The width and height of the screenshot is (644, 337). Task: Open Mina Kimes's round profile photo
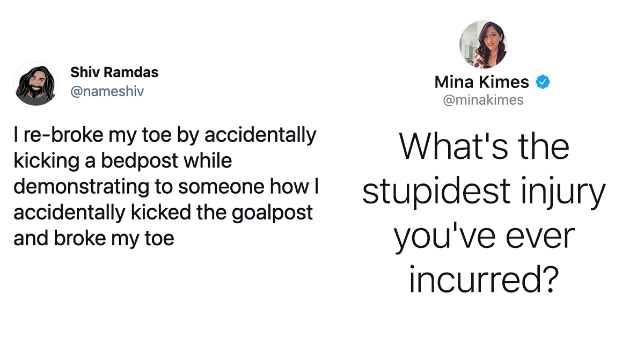(x=483, y=45)
